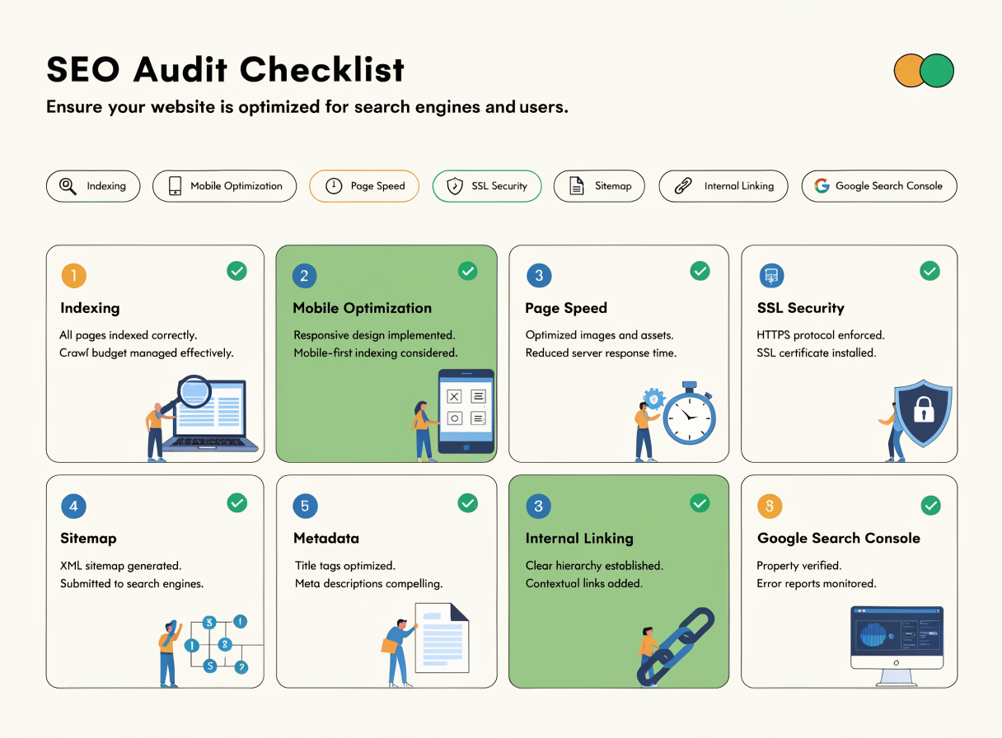1002x738 pixels.
Task: Click the stopwatch illustration on Page Speed card
Action: coord(688,414)
